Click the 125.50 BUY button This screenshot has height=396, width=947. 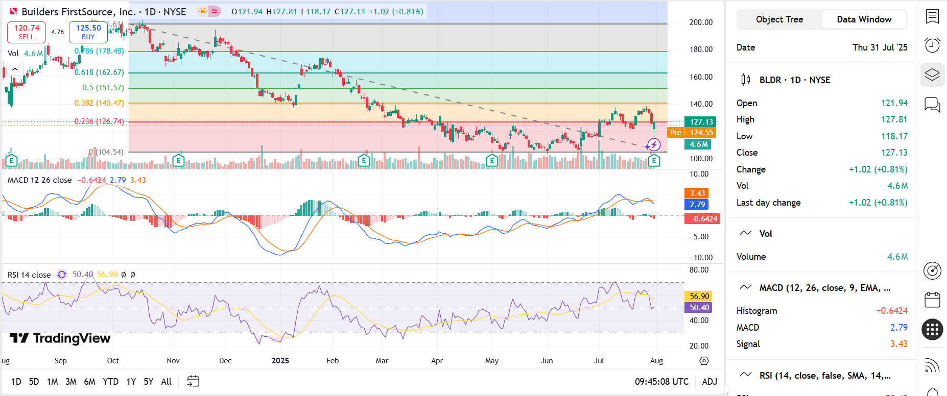88,32
